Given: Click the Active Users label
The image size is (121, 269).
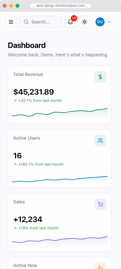Looking at the screenshot, I should pyautogui.click(x=27, y=138).
